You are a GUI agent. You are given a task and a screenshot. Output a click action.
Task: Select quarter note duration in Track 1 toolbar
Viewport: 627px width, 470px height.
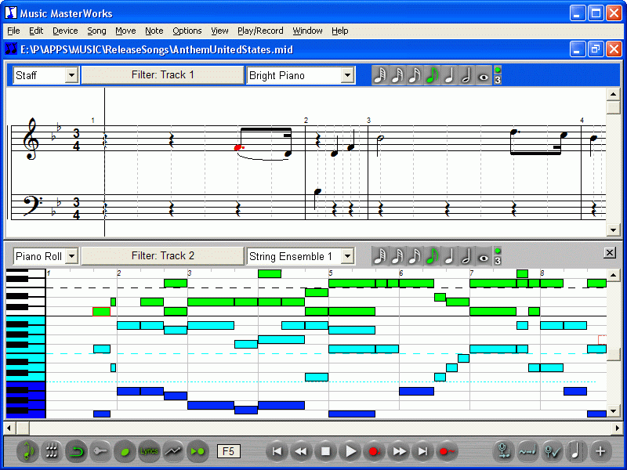(x=448, y=75)
